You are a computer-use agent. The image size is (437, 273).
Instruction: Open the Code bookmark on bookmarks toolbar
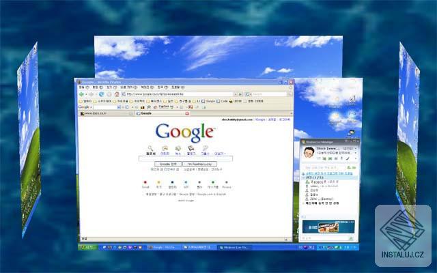click(222, 101)
